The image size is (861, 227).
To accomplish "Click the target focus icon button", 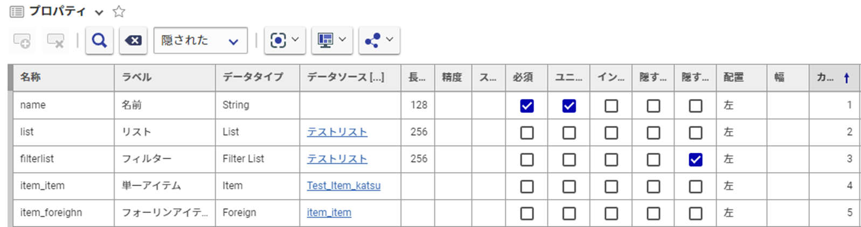I will (x=284, y=40).
